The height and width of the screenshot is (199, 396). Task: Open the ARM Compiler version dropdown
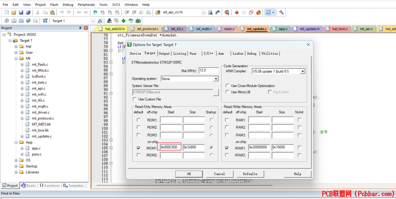point(302,72)
